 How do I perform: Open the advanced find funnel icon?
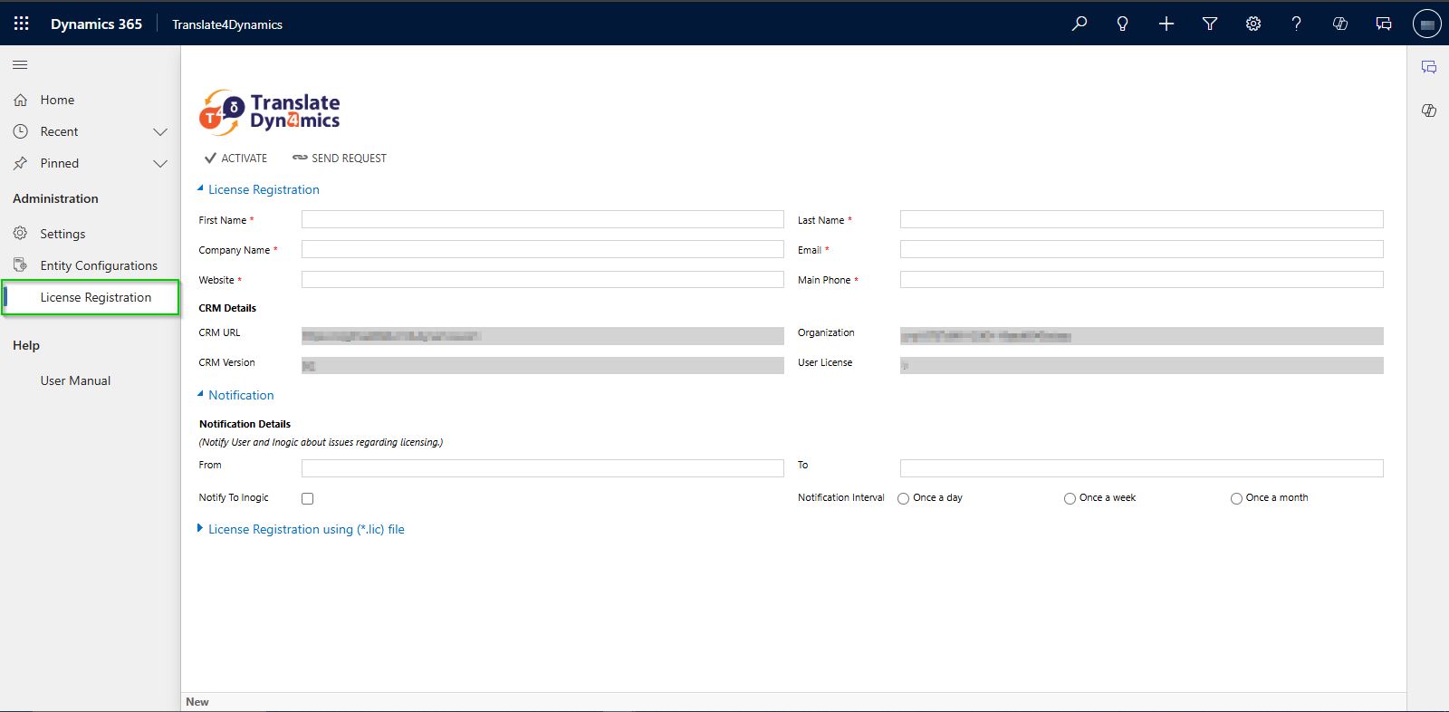tap(1209, 24)
